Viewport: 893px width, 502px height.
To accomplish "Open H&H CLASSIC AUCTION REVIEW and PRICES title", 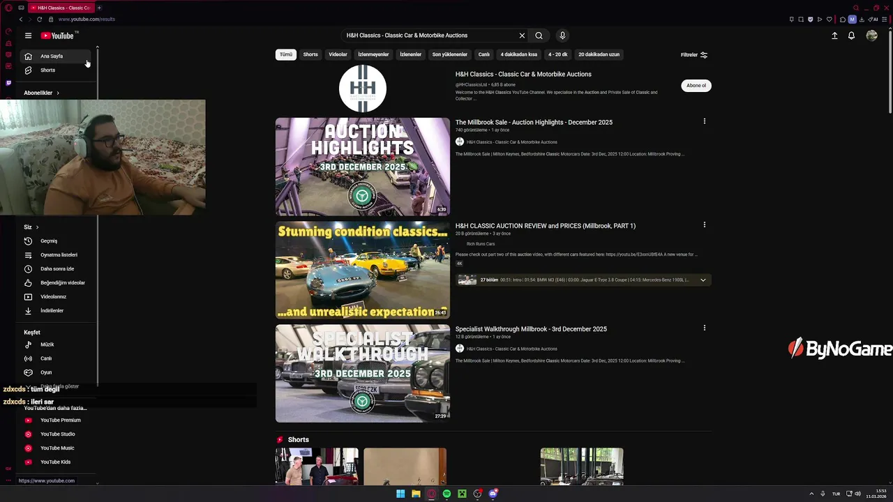I will click(546, 226).
